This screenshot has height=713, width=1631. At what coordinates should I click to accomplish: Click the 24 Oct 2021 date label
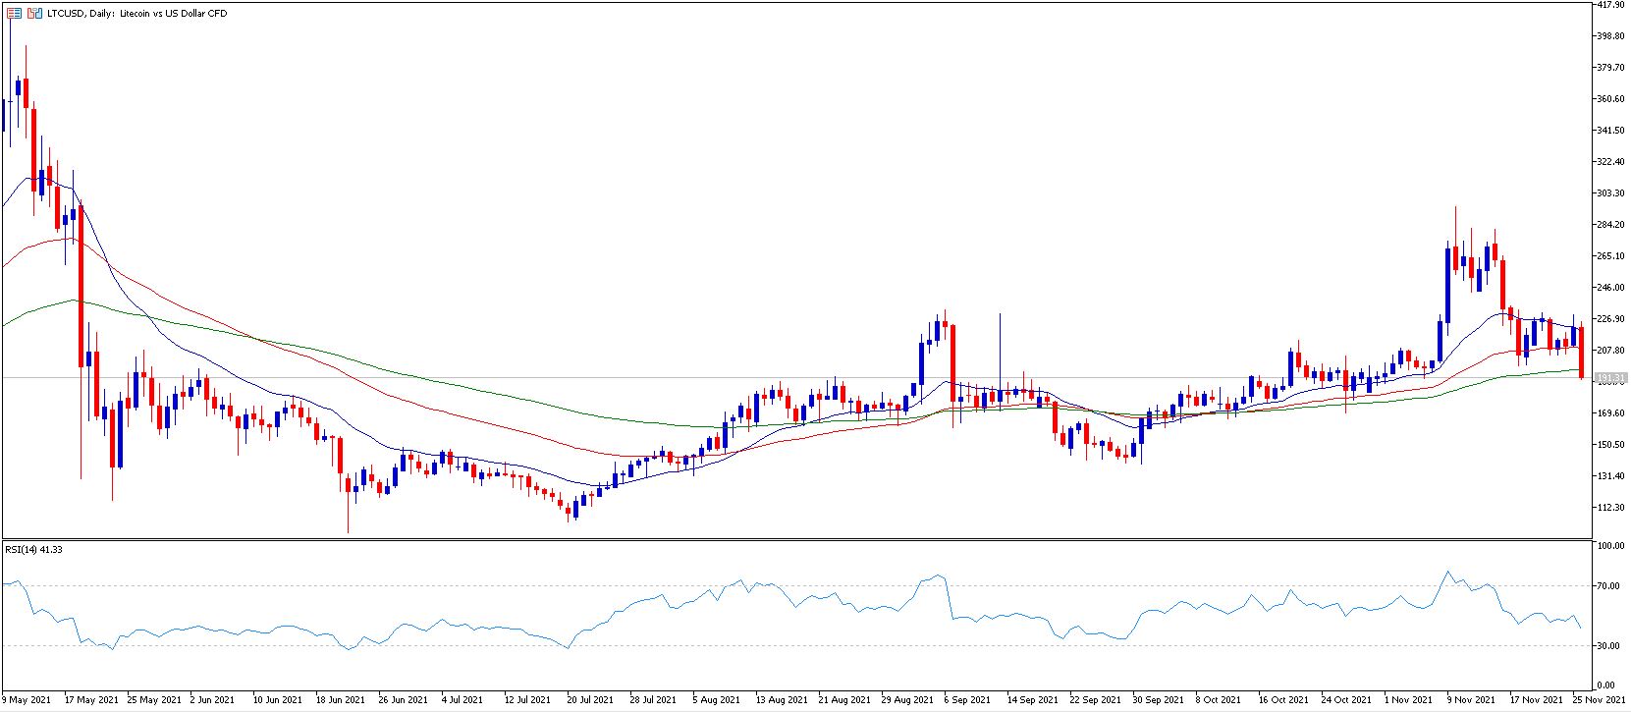point(1347,700)
